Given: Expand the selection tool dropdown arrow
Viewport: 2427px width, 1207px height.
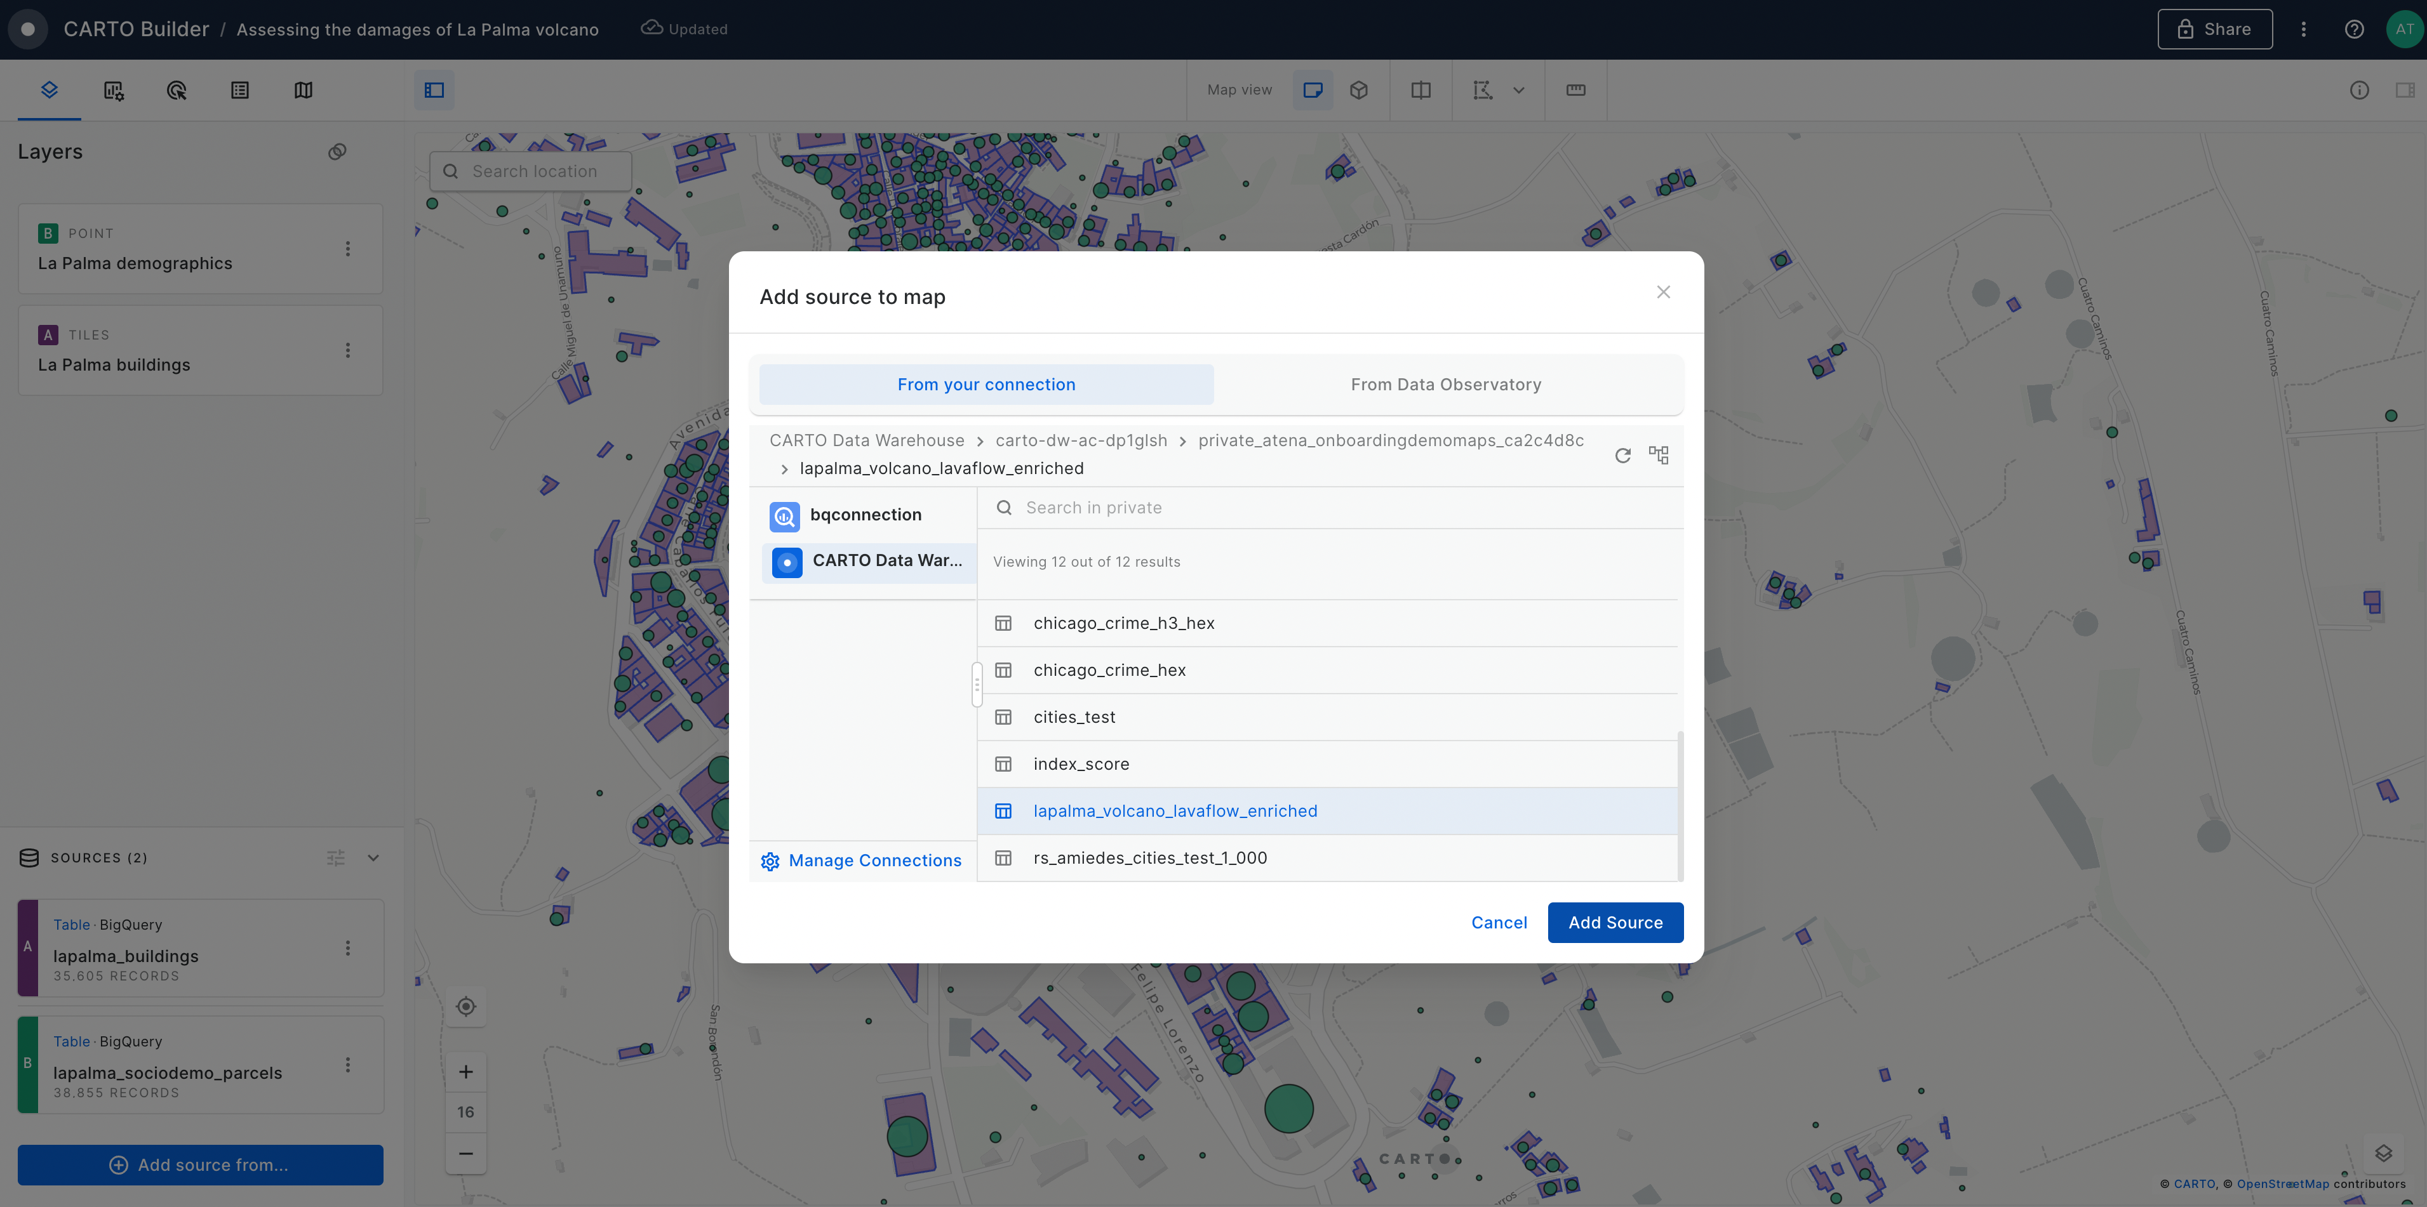Looking at the screenshot, I should (1519, 90).
